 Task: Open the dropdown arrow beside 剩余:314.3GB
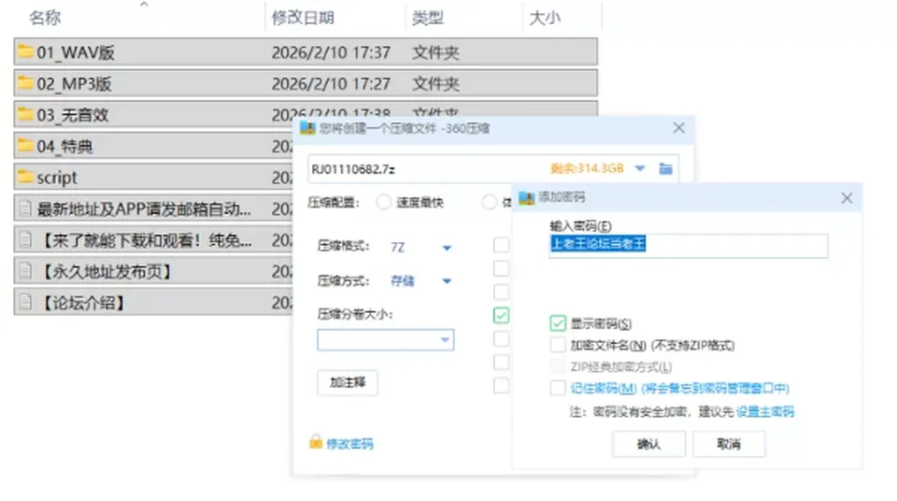click(x=640, y=168)
